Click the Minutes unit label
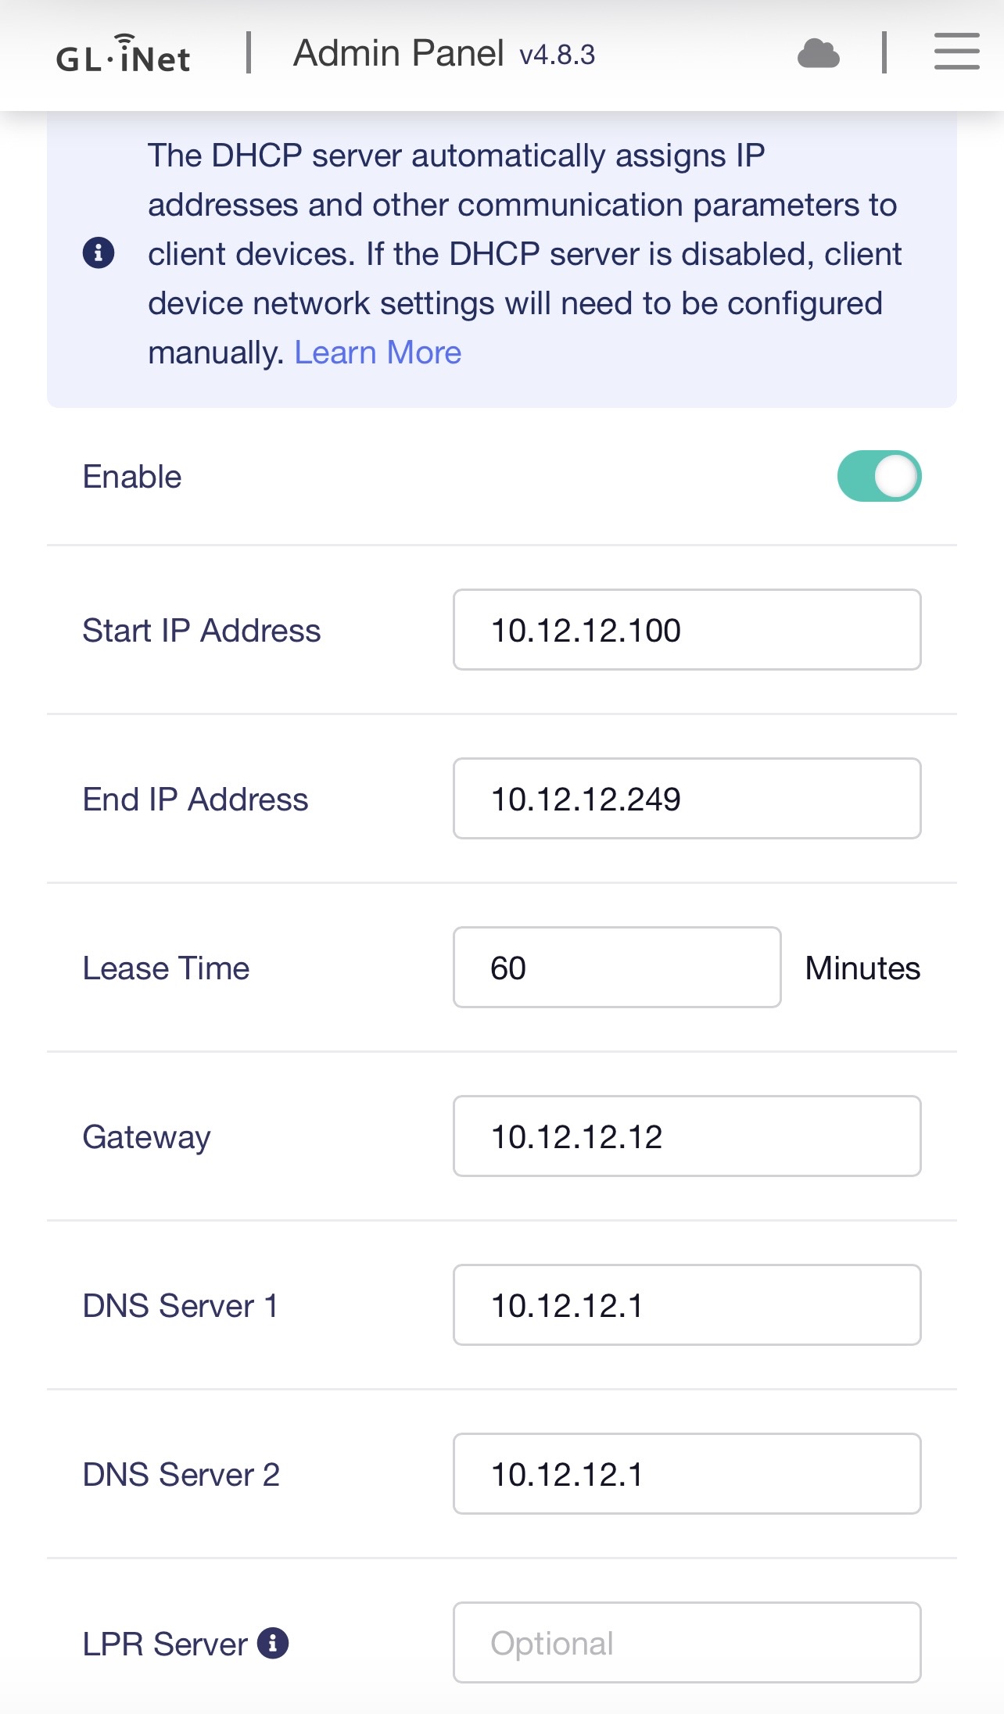The width and height of the screenshot is (1004, 1714). [x=862, y=968]
